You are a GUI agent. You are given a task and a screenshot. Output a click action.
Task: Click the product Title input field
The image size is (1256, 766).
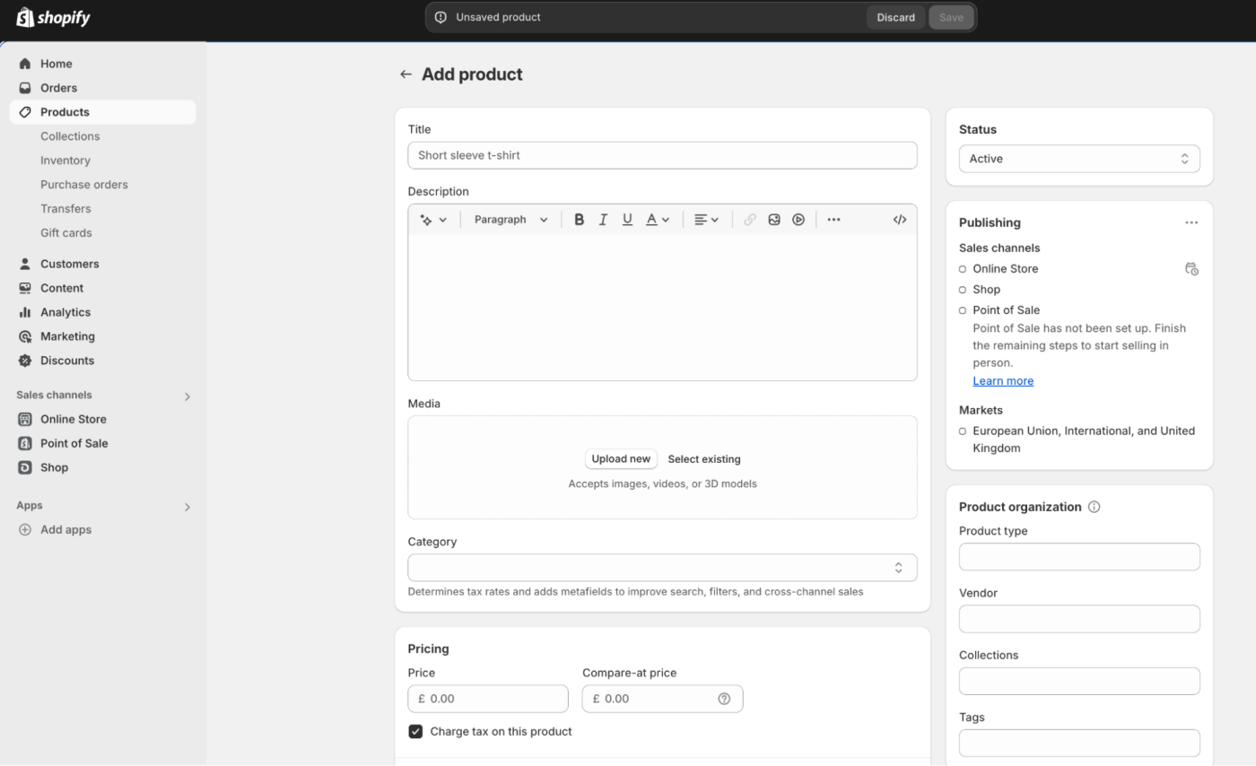662,155
